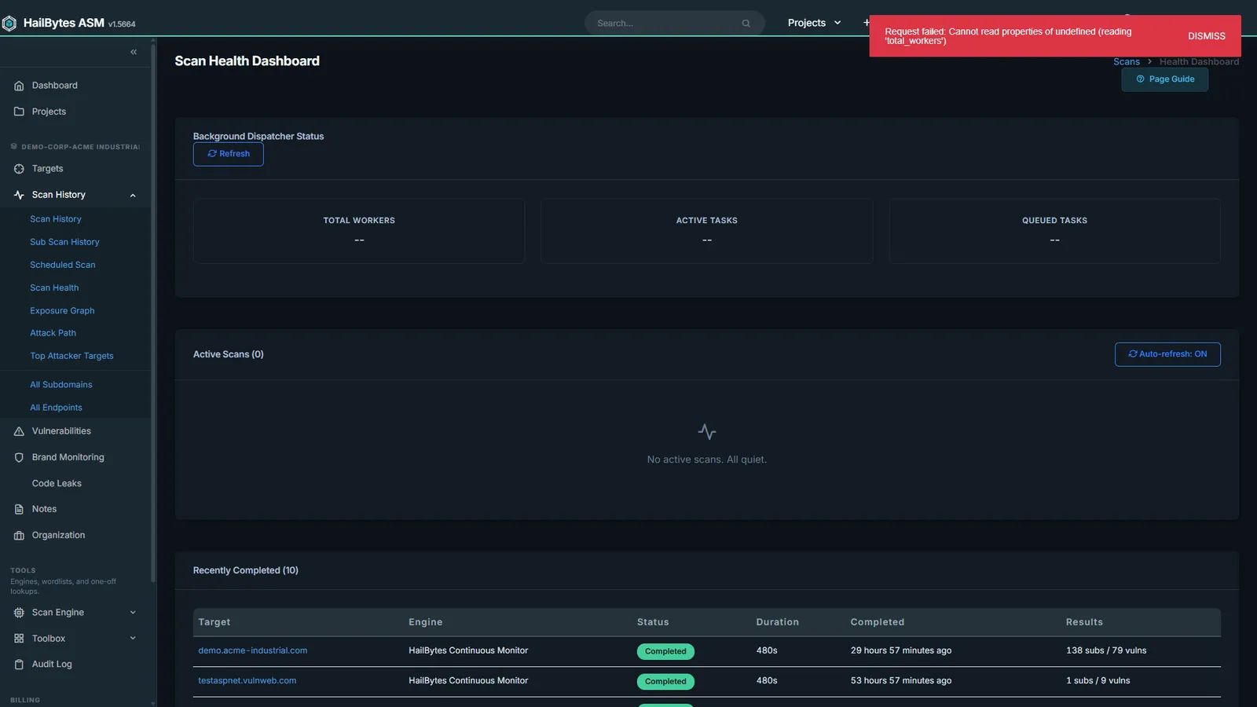Click the Target column header

pyautogui.click(x=214, y=622)
